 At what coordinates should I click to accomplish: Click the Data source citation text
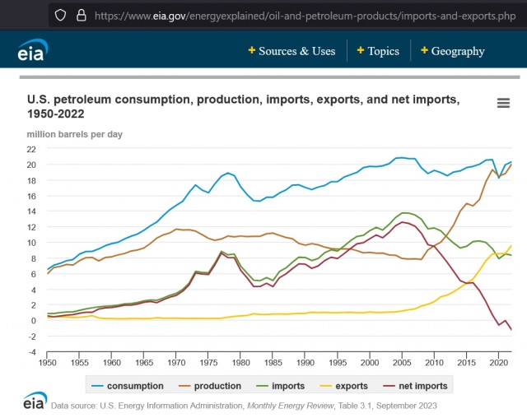pos(244,406)
